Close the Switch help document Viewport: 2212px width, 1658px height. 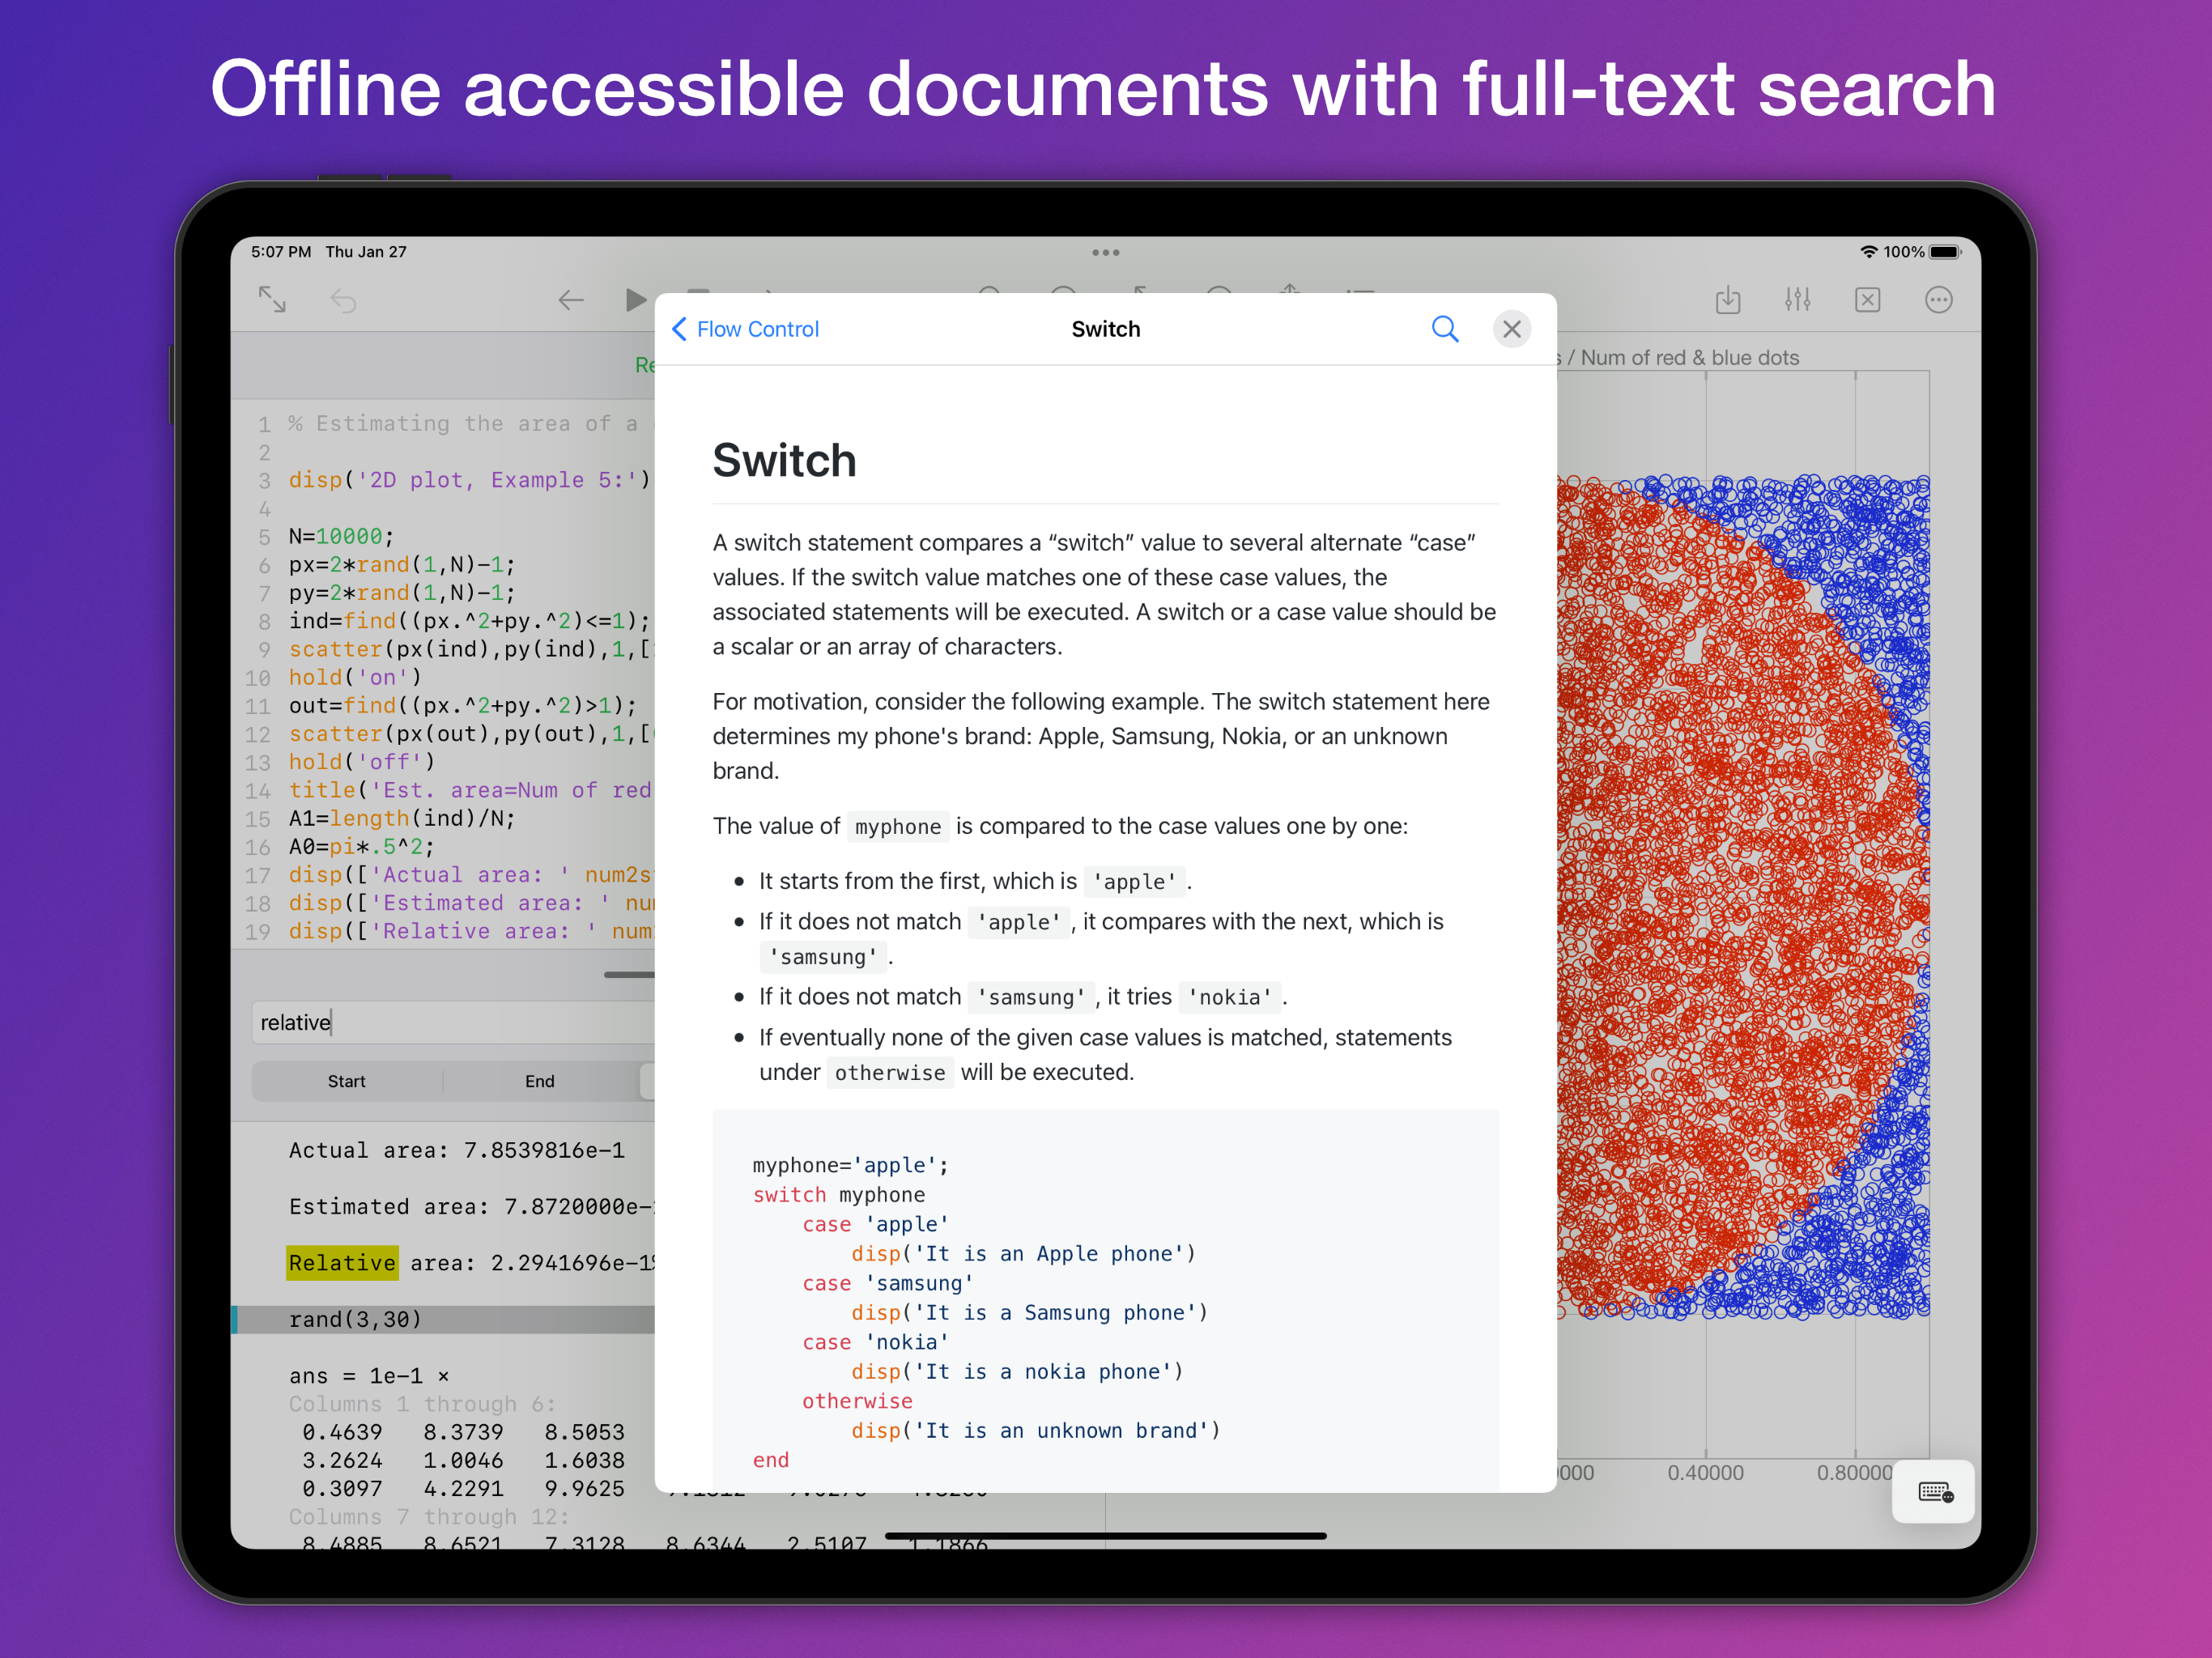[x=1511, y=329]
